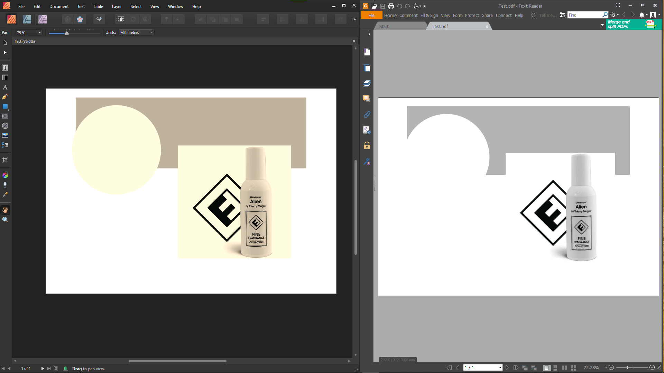Open Units Millimetres dropdown
The height and width of the screenshot is (373, 664).
[x=137, y=32]
